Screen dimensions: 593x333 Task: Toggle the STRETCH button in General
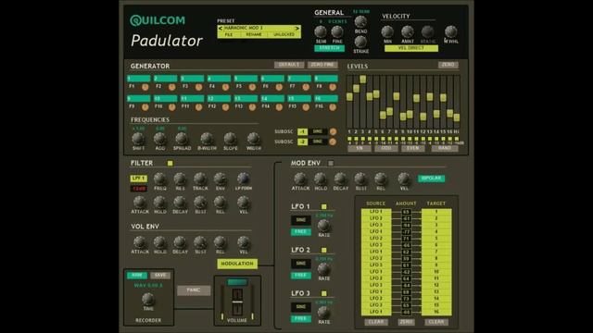pyautogui.click(x=330, y=48)
